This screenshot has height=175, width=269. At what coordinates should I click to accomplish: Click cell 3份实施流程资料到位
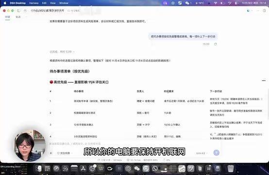click(85, 137)
